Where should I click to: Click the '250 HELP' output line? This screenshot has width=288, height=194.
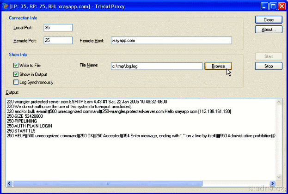click(141, 136)
